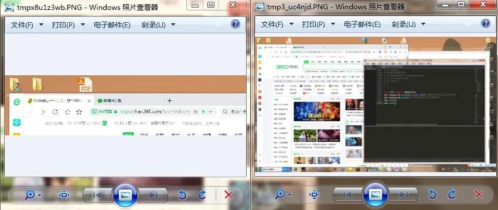Click the zoom magnifier in the left viewer
This screenshot has width=498, height=210.
click(x=30, y=195)
